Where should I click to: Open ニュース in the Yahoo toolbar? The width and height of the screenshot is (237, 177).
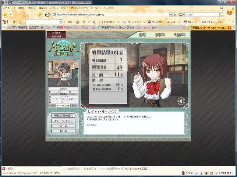174,22
